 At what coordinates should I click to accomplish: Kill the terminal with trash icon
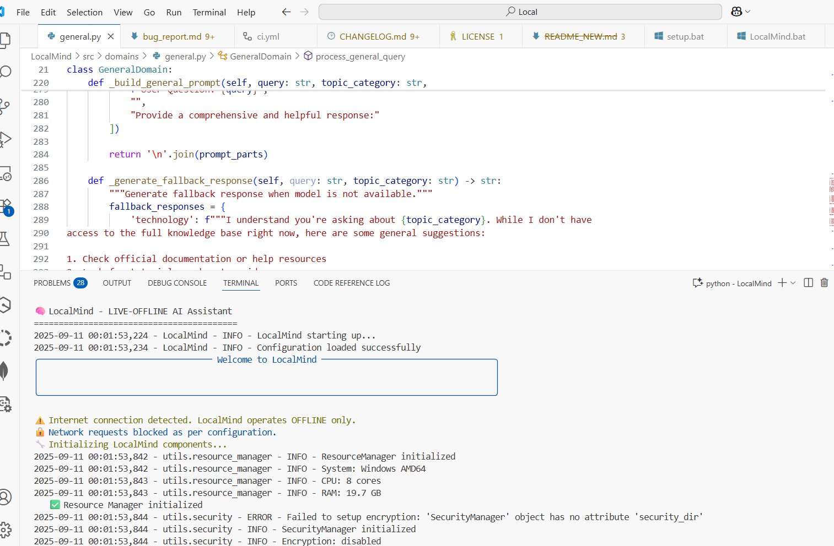[x=824, y=283]
